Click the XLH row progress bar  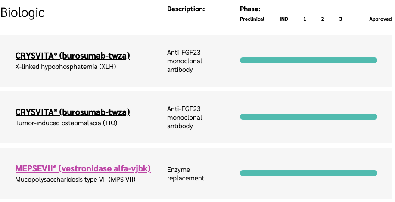[308, 60]
